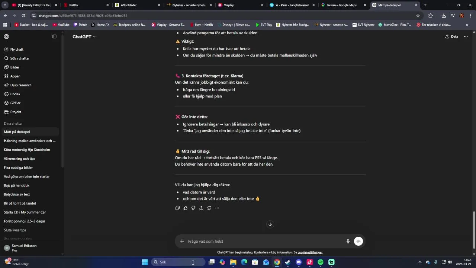
Task: Open the Chrome extensions menu
Action: [x=431, y=16]
